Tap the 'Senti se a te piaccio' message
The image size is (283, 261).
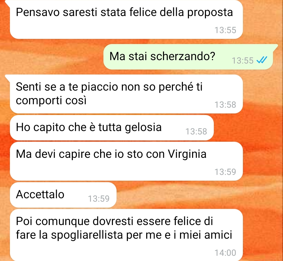(x=126, y=94)
